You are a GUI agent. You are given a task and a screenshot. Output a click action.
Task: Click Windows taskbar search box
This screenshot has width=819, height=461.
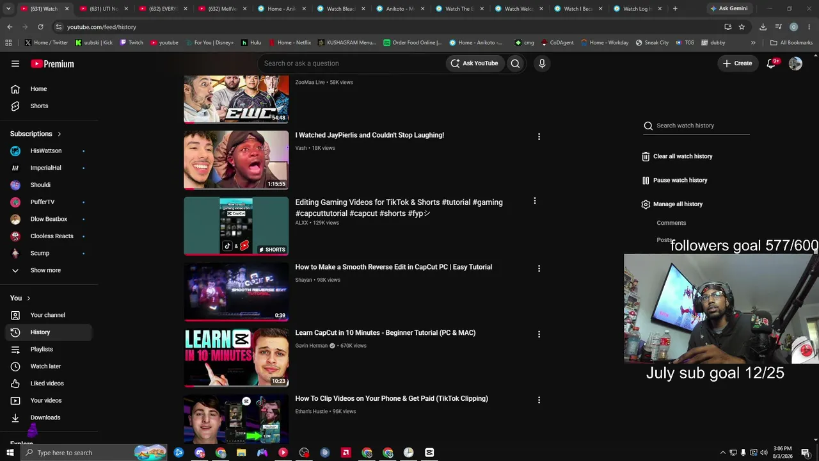93,453
